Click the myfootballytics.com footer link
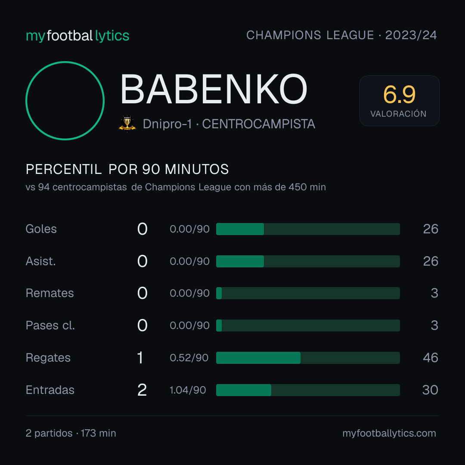 (389, 433)
